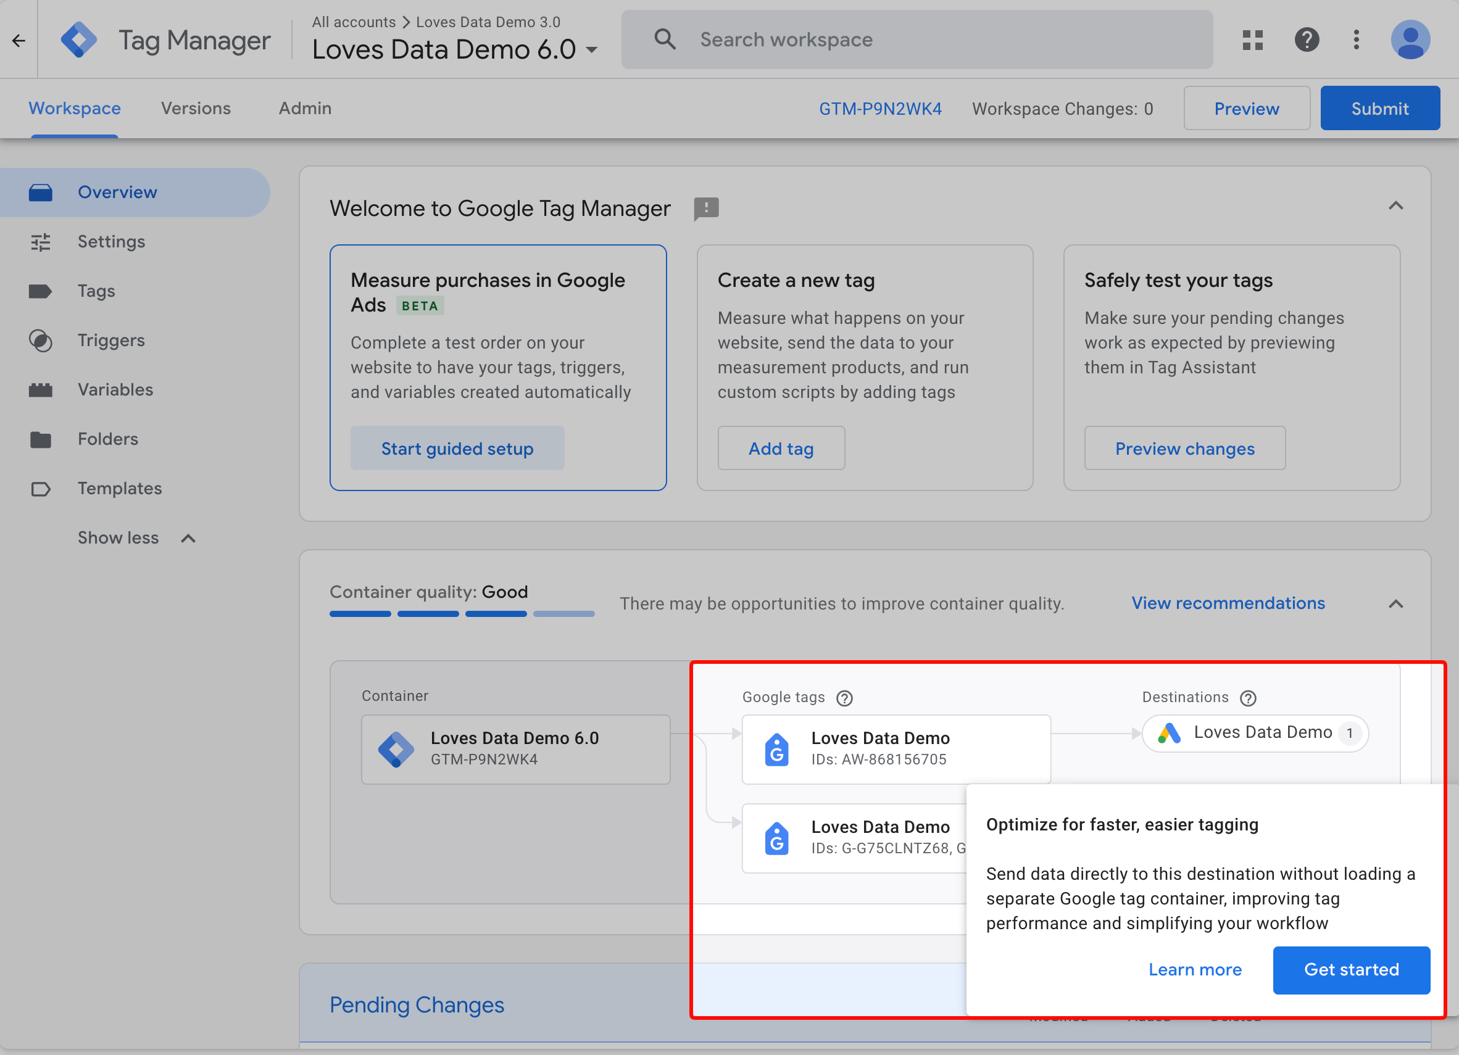Open Templates in the sidebar
Viewport: 1459px width, 1055px height.
(135, 489)
